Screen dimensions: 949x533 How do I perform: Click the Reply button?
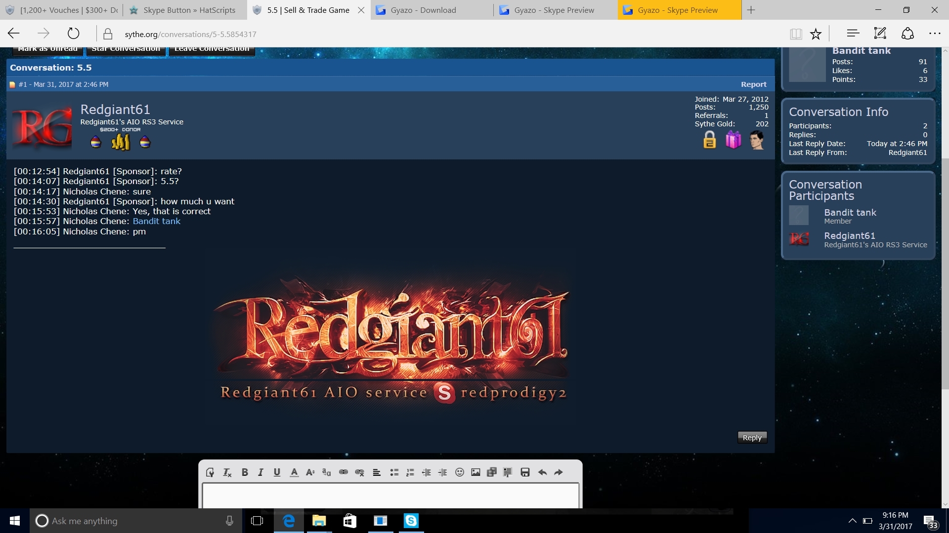point(752,437)
